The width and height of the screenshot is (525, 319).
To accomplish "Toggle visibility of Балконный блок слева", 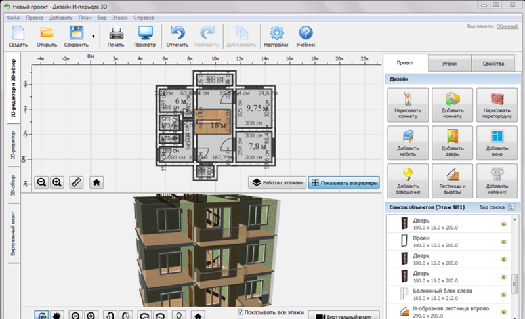I will tap(505, 295).
